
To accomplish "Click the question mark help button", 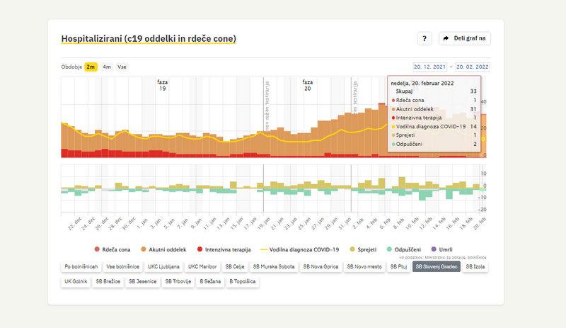I will [424, 38].
